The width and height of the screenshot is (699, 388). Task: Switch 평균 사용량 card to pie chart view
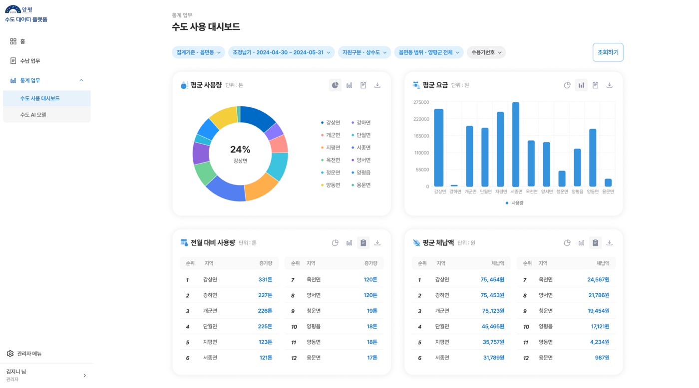tap(335, 85)
